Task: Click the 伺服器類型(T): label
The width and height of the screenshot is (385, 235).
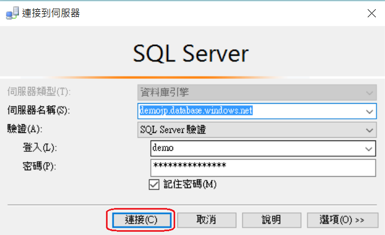Action: pyautogui.click(x=39, y=92)
